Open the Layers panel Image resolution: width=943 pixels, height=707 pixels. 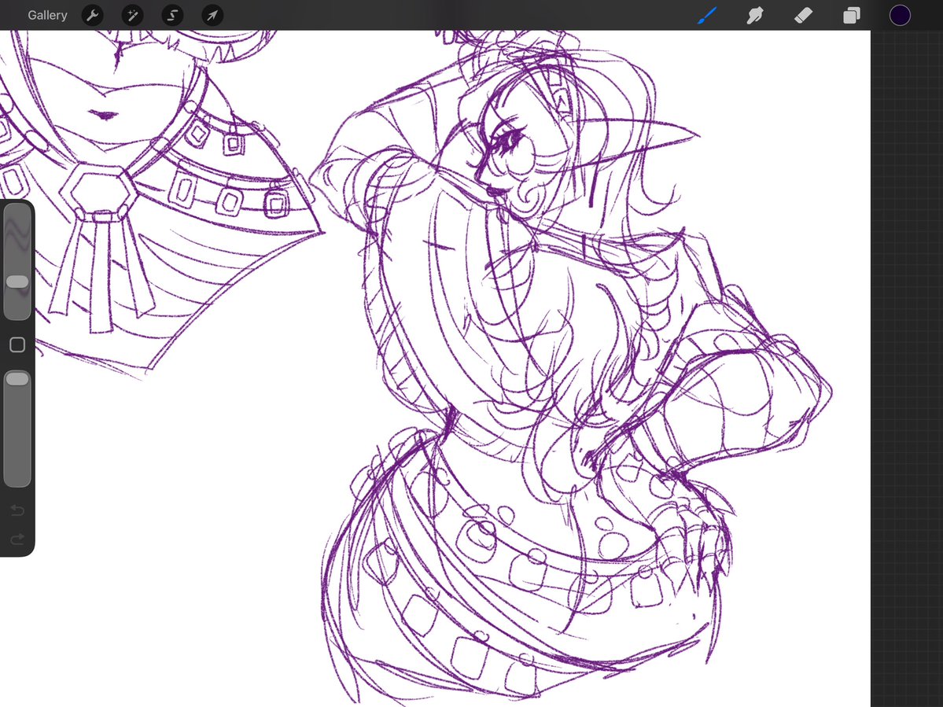(x=852, y=15)
